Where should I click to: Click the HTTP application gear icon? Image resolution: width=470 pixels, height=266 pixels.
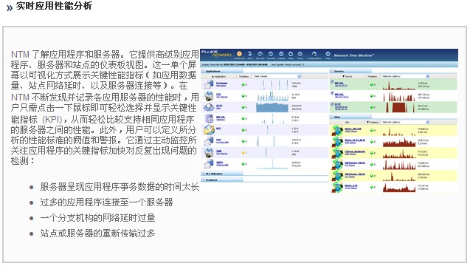pyautogui.click(x=209, y=107)
